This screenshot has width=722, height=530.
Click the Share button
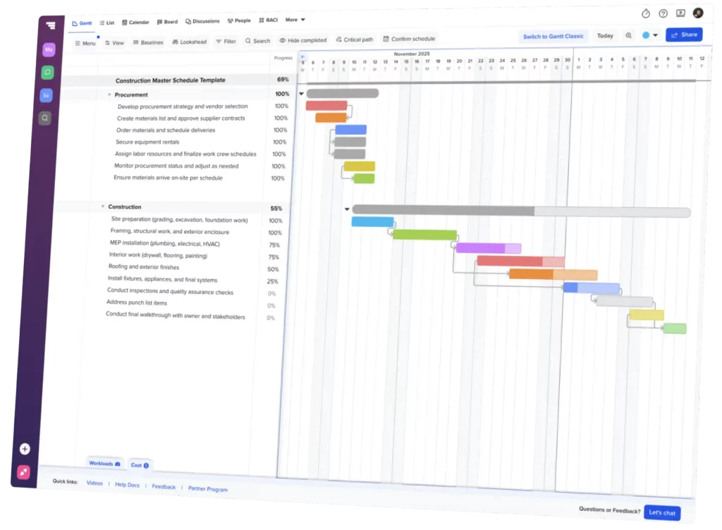[683, 35]
